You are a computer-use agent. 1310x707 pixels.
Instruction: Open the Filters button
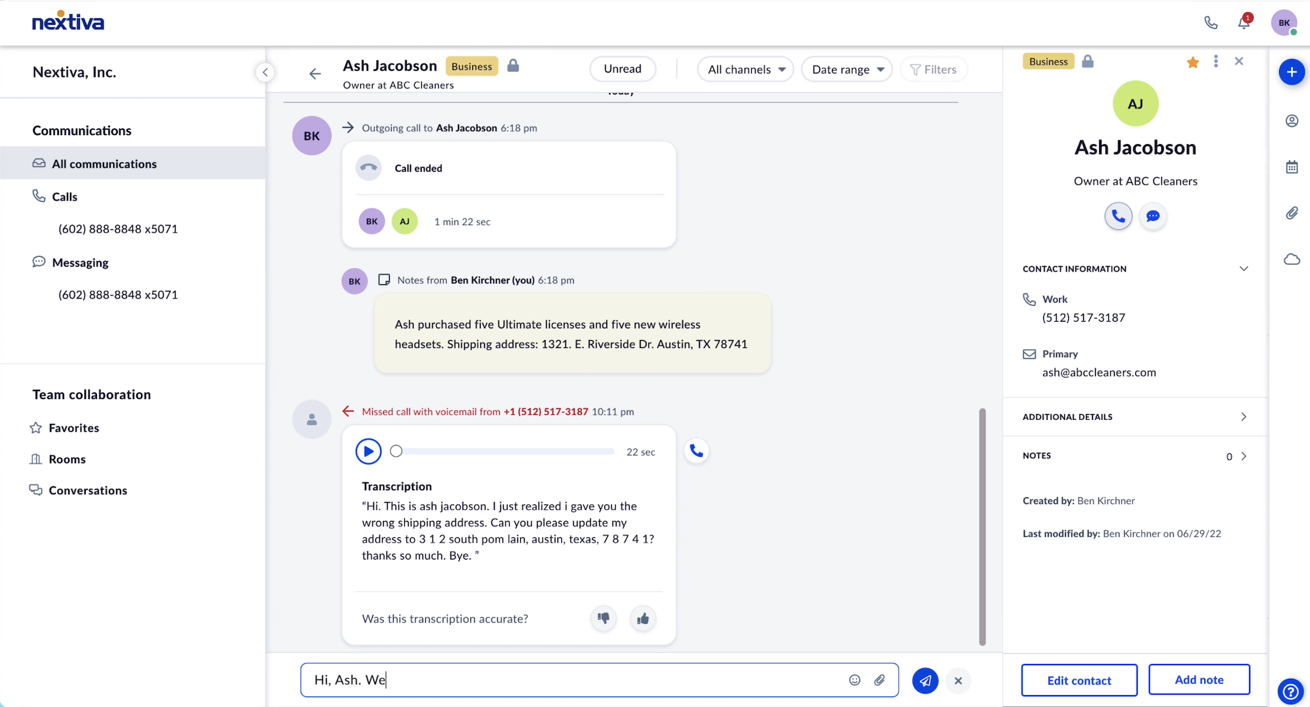933,69
